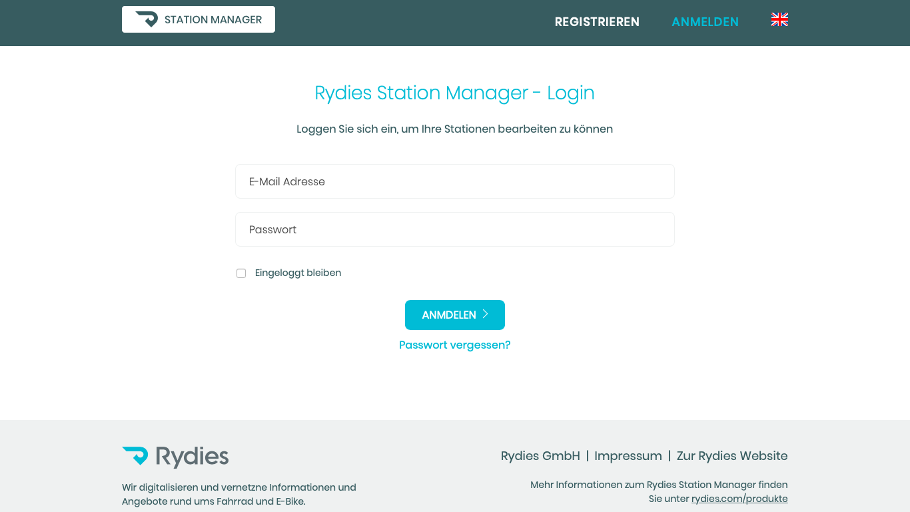Open the Passwort vergessen link
This screenshot has height=512, width=910.
click(454, 345)
